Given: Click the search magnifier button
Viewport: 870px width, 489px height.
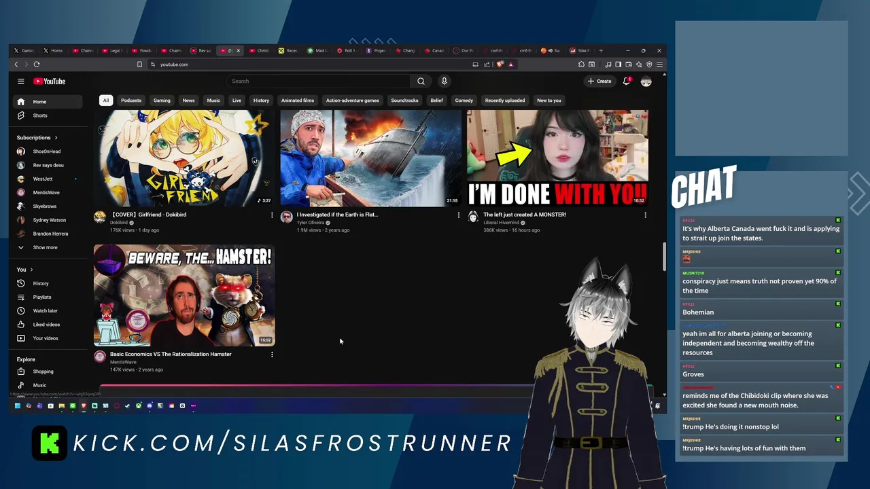Looking at the screenshot, I should [x=421, y=81].
